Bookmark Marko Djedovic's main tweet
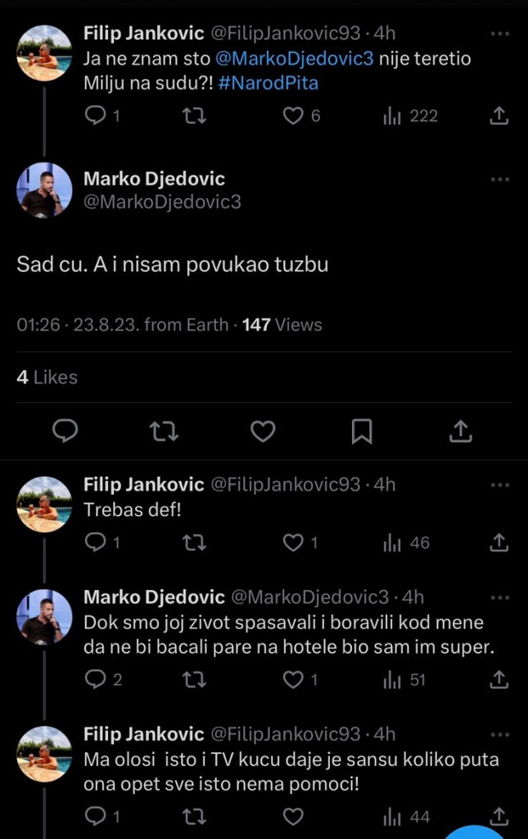The height and width of the screenshot is (839, 528). coord(362,430)
